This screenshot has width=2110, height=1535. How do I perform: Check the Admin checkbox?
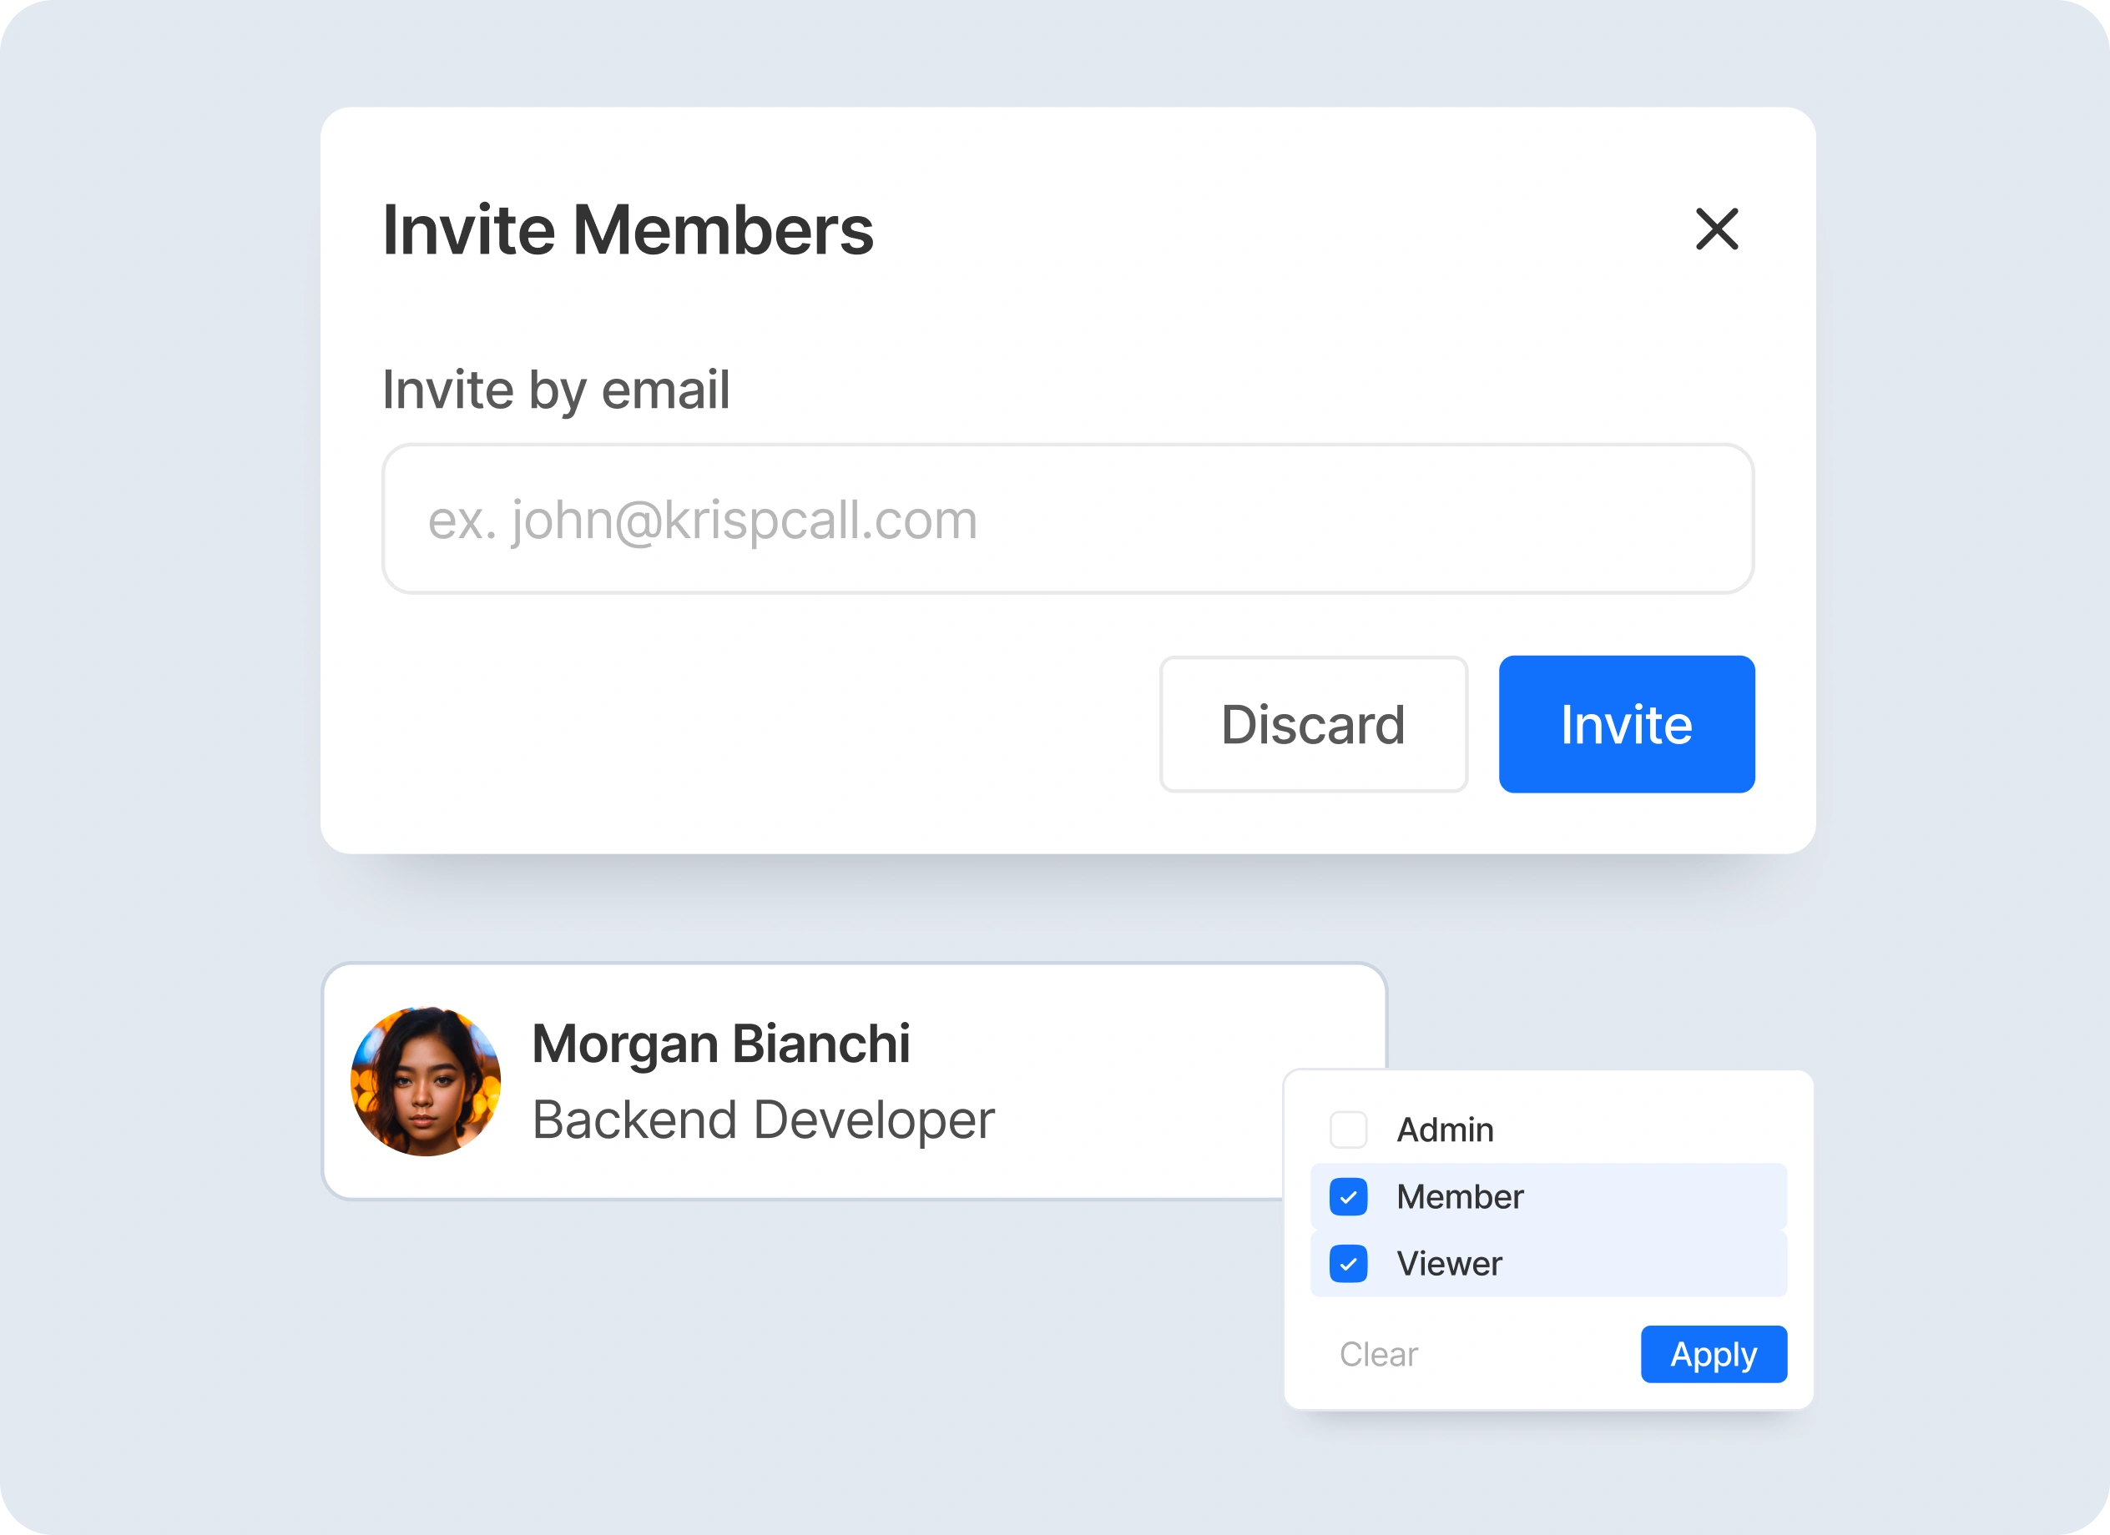[1348, 1130]
